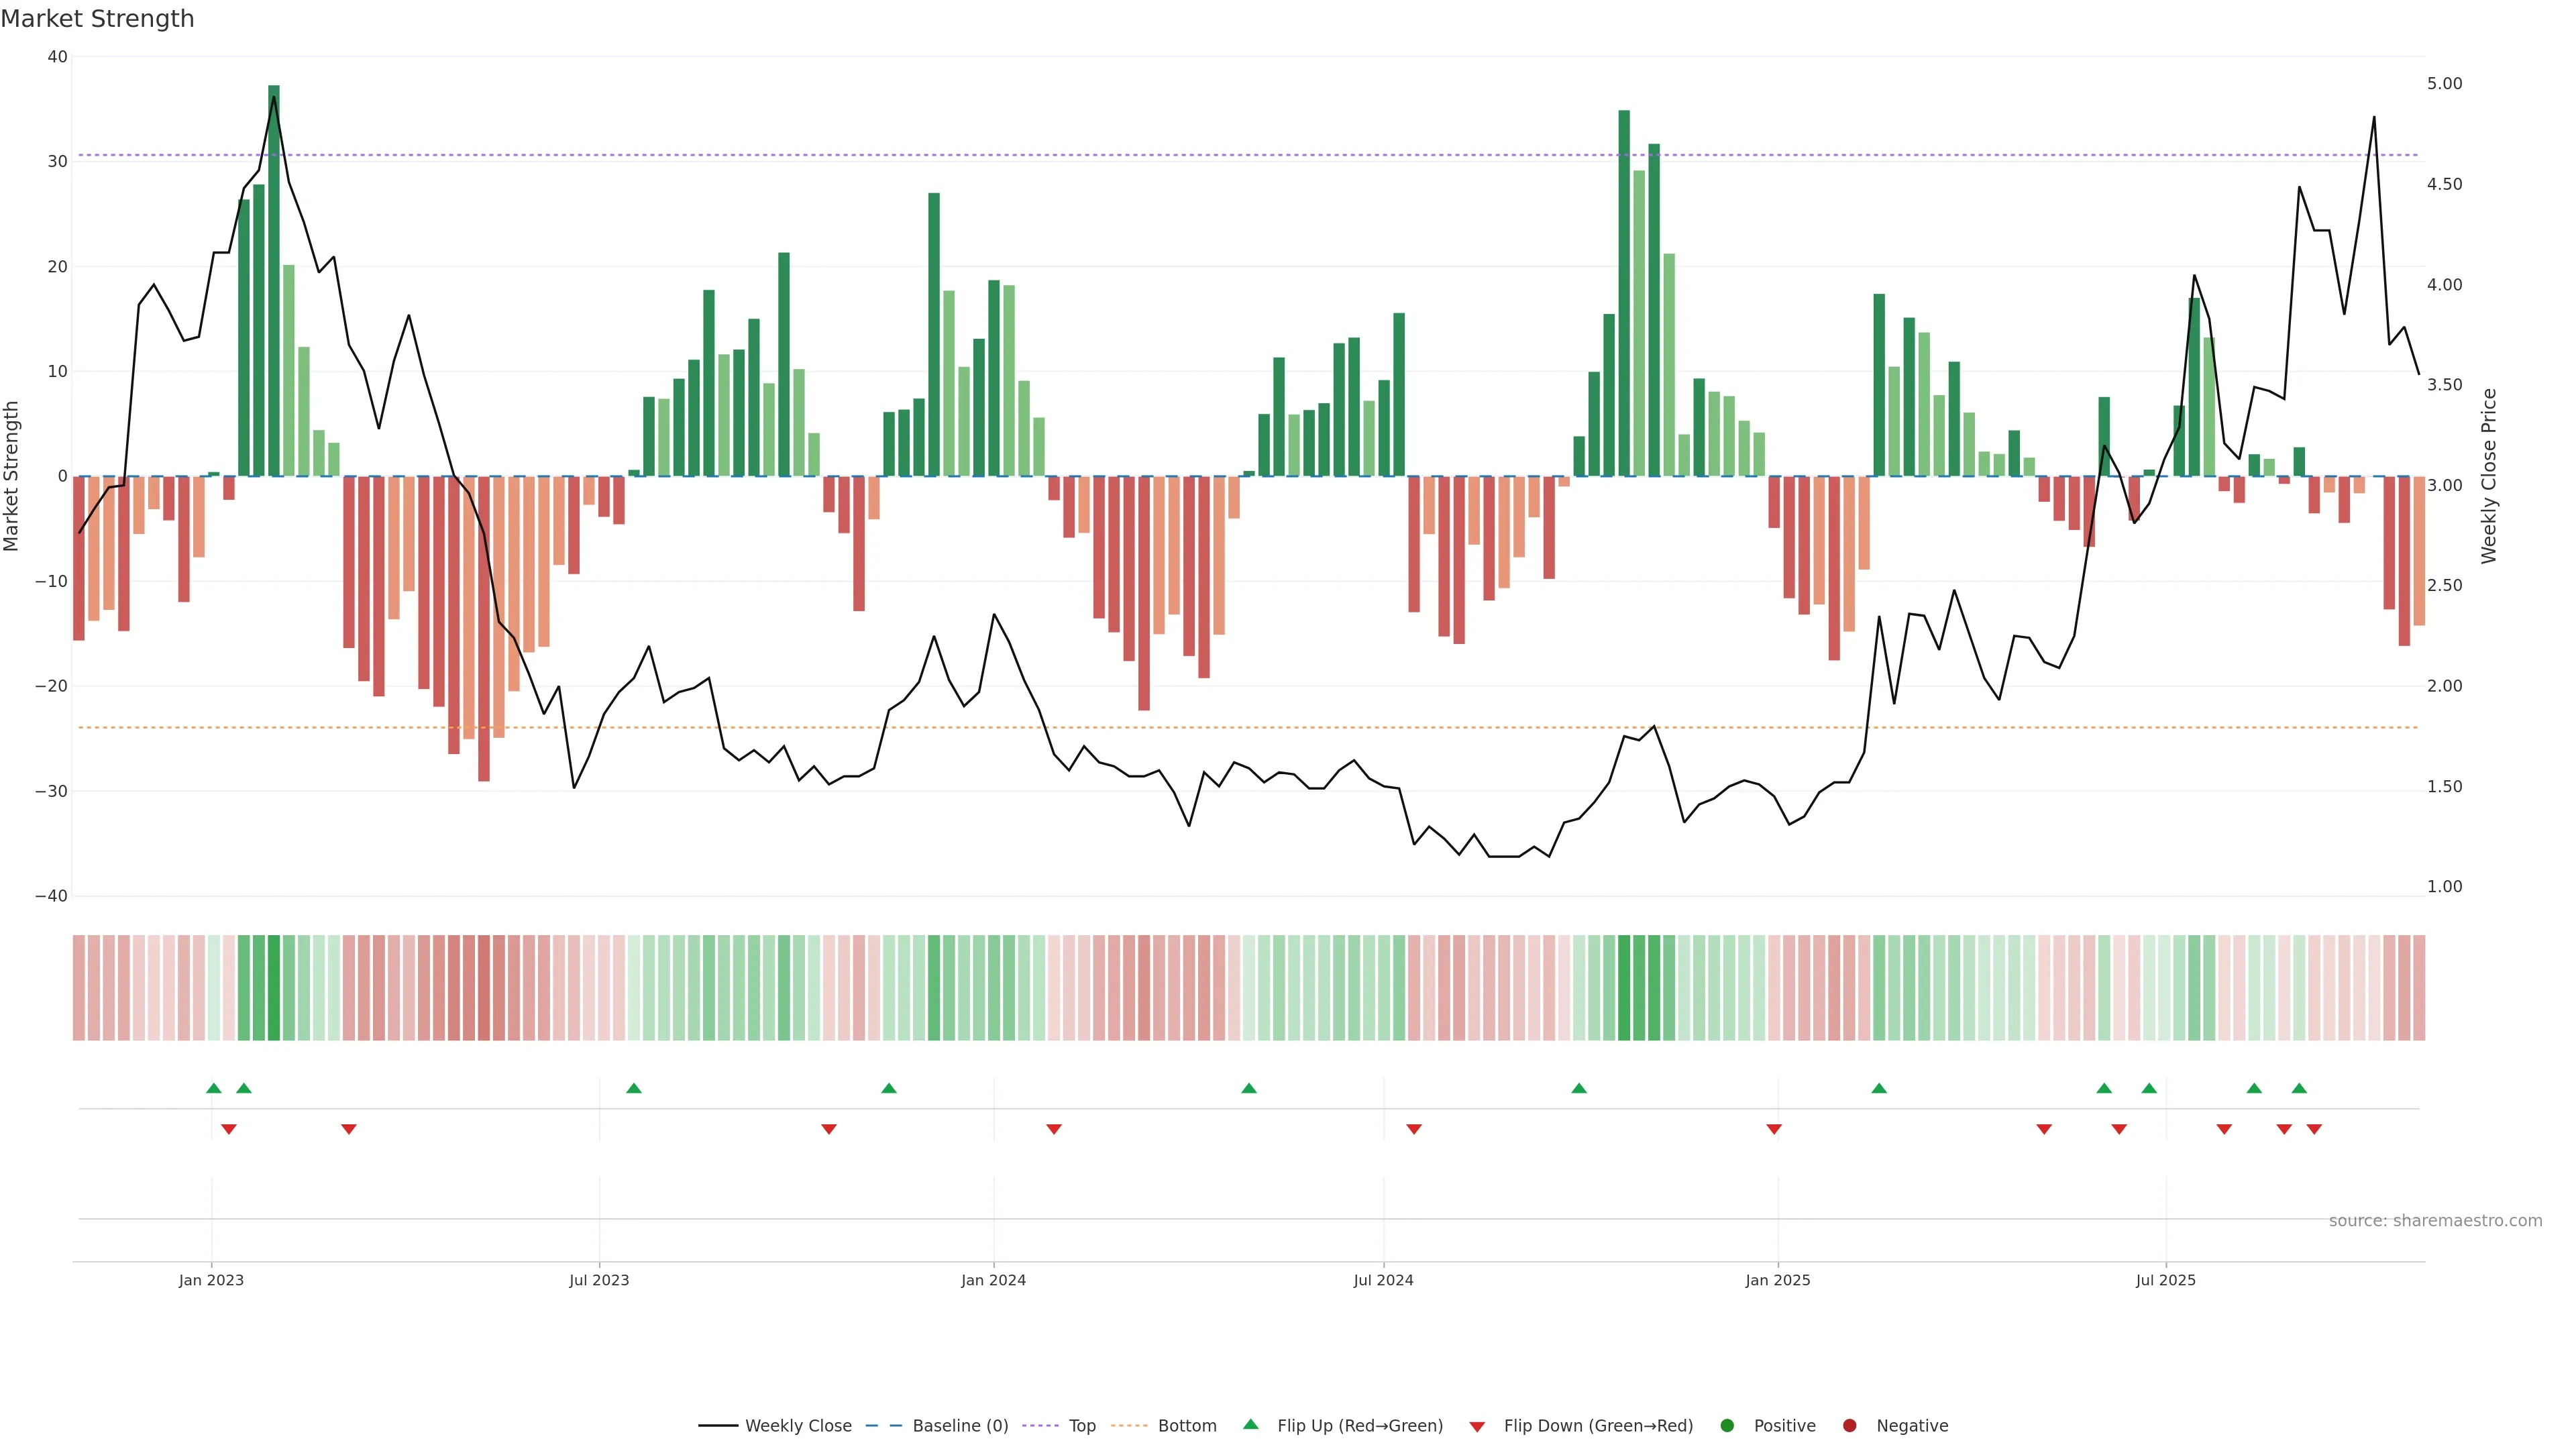Image resolution: width=2576 pixels, height=1449 pixels.
Task: Click the Negative red circle legend icon
Action: (x=1849, y=1426)
